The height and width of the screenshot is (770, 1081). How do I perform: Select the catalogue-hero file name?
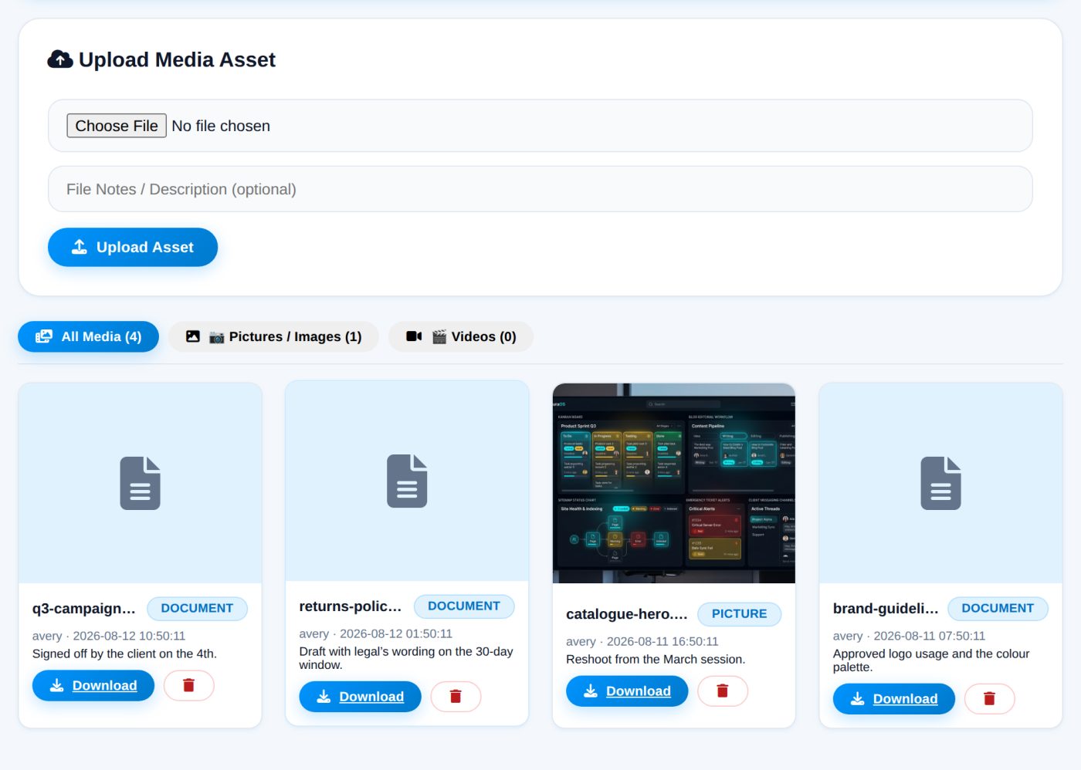[x=627, y=613]
